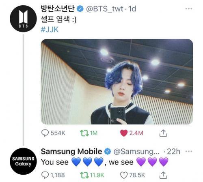Open the @BTS_twt handle
This screenshot has height=182, width=203.
(x=104, y=9)
